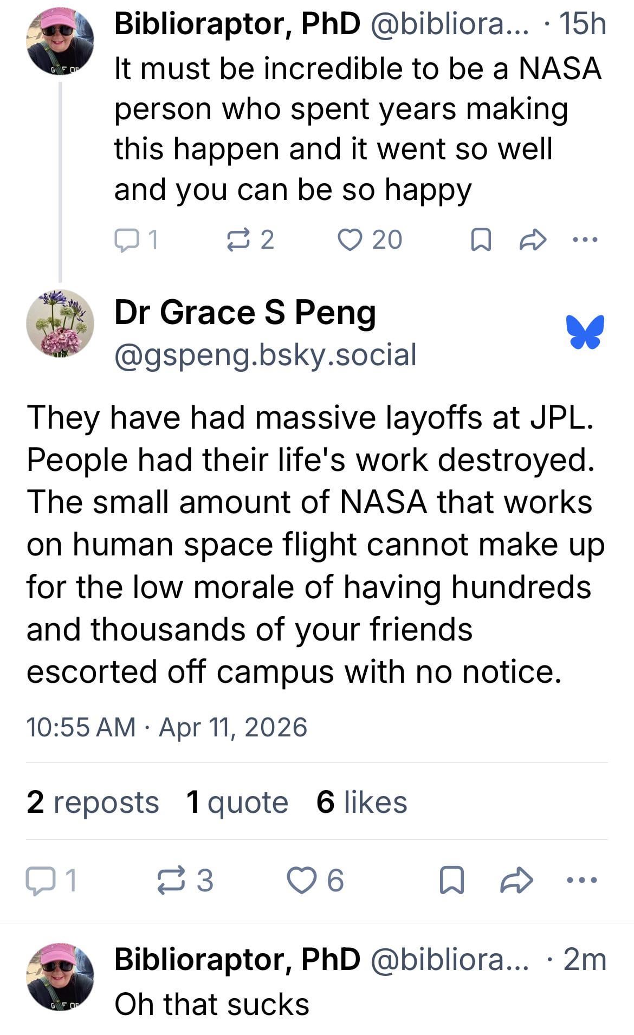The image size is (634, 1035).
Task: Click the blue Bluesky butterfly icon
Action: [x=585, y=332]
